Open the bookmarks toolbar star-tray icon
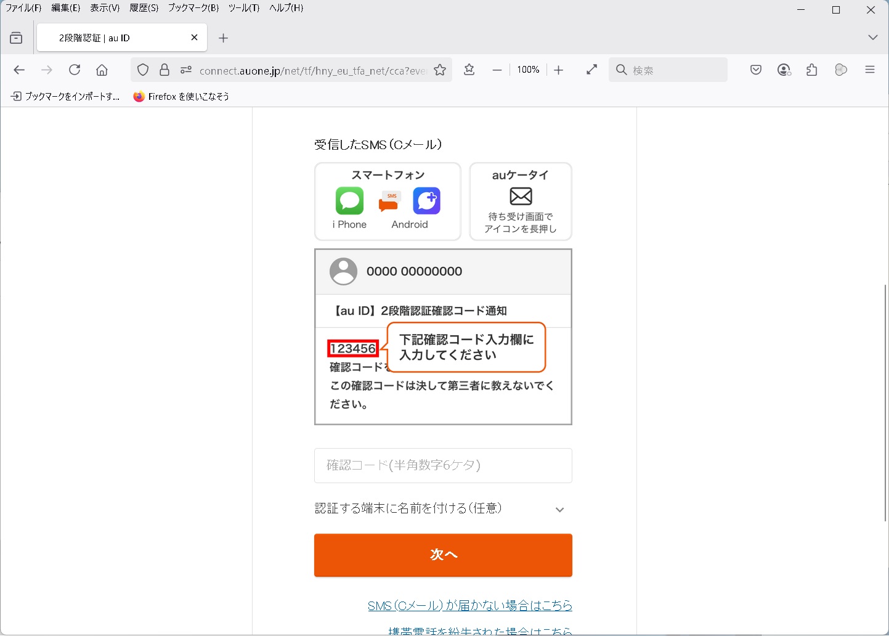889x636 pixels. click(469, 70)
